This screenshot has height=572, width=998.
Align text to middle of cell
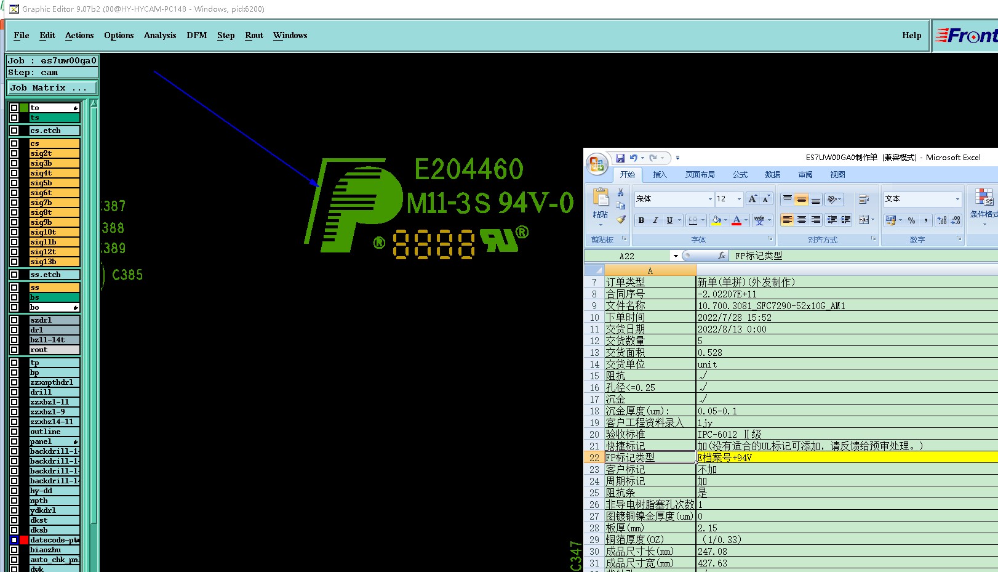[x=801, y=199]
